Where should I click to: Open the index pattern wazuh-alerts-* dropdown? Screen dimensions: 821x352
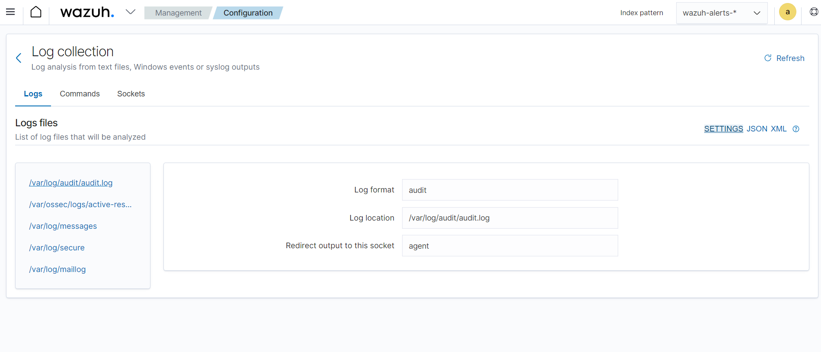point(721,13)
